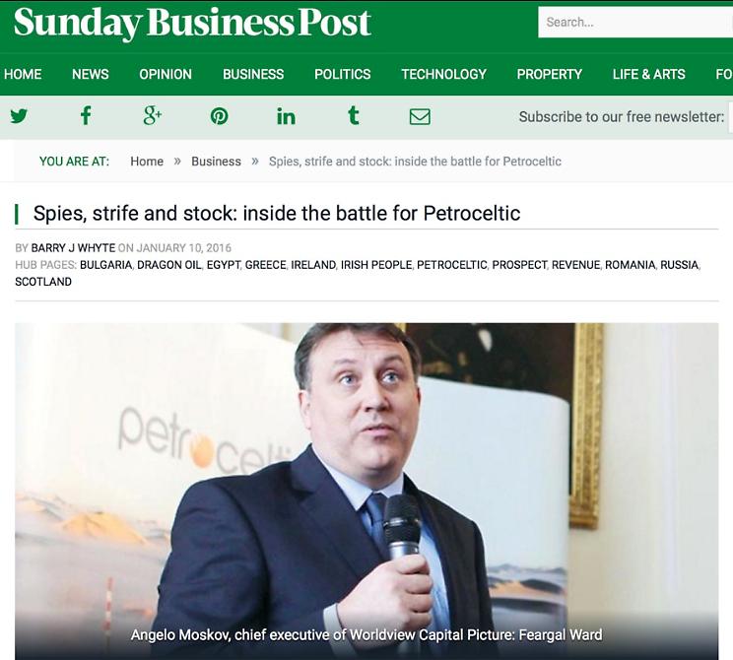Open the Petroceltic hub page link
Viewport: 733px width, 660px height.
tap(451, 265)
